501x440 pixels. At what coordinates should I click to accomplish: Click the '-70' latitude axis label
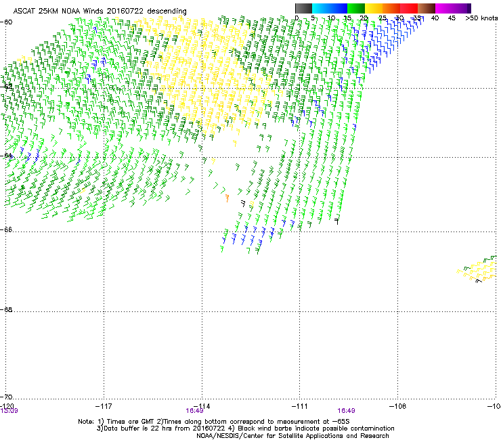click(6, 397)
